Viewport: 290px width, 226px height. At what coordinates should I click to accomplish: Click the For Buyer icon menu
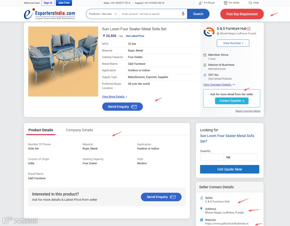(x=201, y=3)
